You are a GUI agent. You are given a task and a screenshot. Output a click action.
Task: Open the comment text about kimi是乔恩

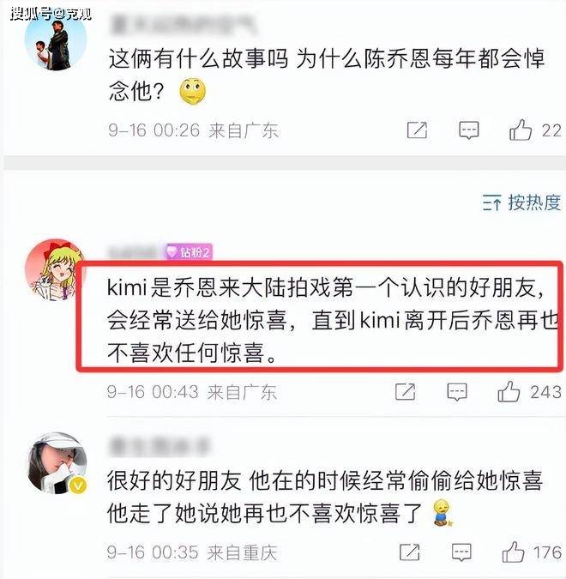coord(333,319)
